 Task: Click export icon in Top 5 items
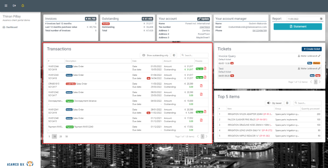point(287,103)
